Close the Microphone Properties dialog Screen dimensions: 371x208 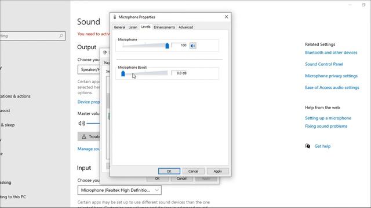227,17
